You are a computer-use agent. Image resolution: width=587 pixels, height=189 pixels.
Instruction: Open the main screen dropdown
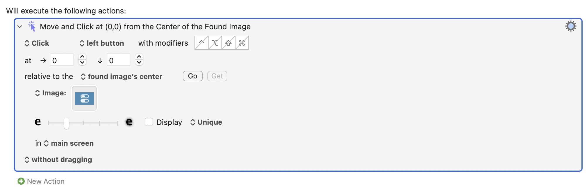pos(69,143)
